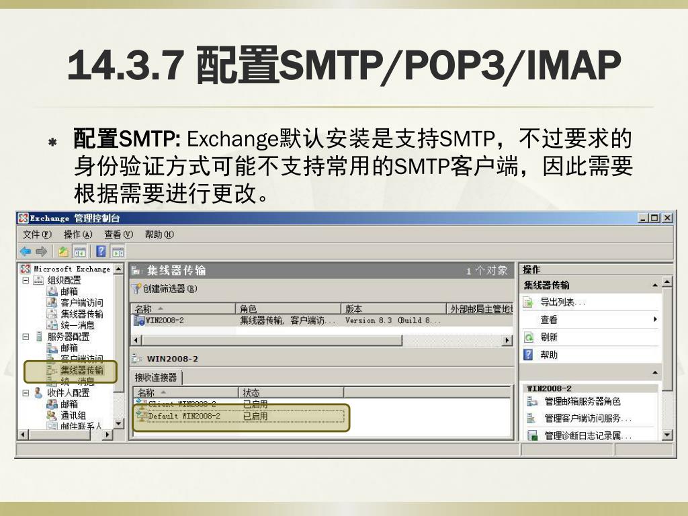
Task: Click the WIN2008-2 server row icon
Action: tap(139, 320)
